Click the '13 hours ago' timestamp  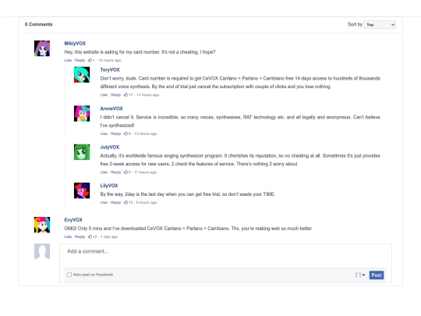point(146,133)
